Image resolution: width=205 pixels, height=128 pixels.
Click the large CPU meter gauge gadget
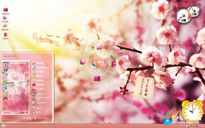[183, 16]
